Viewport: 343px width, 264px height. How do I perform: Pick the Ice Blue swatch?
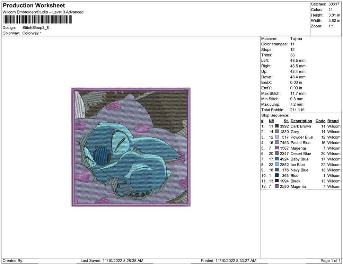[x=277, y=164]
